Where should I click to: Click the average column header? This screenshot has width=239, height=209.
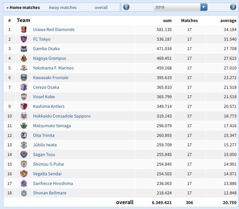tap(228, 21)
